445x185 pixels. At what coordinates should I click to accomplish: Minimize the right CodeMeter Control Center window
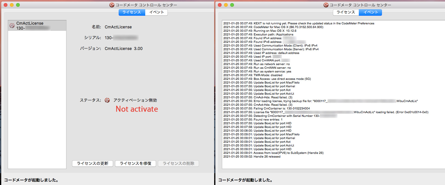click(x=226, y=5)
